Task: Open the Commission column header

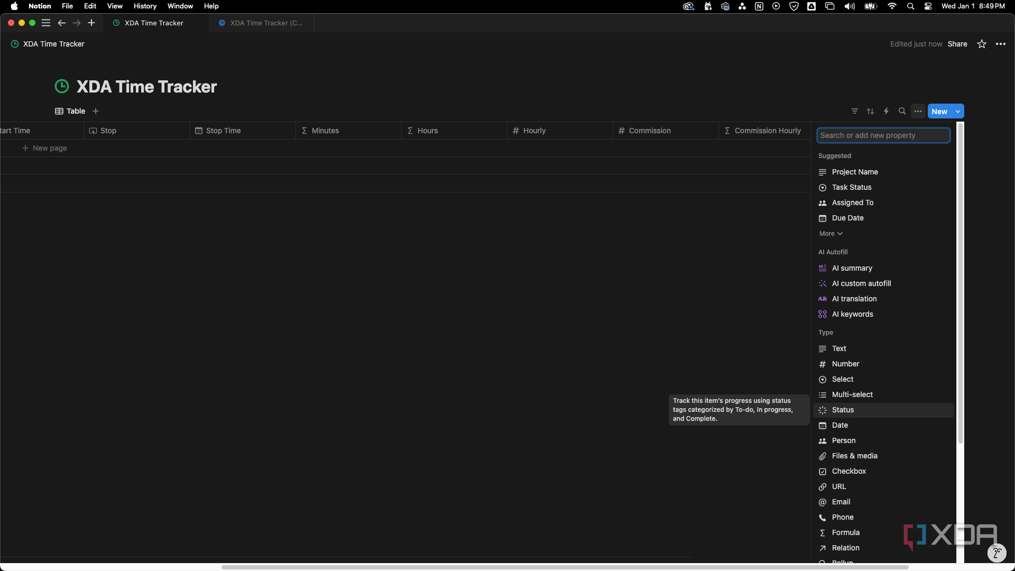Action: pyautogui.click(x=666, y=131)
